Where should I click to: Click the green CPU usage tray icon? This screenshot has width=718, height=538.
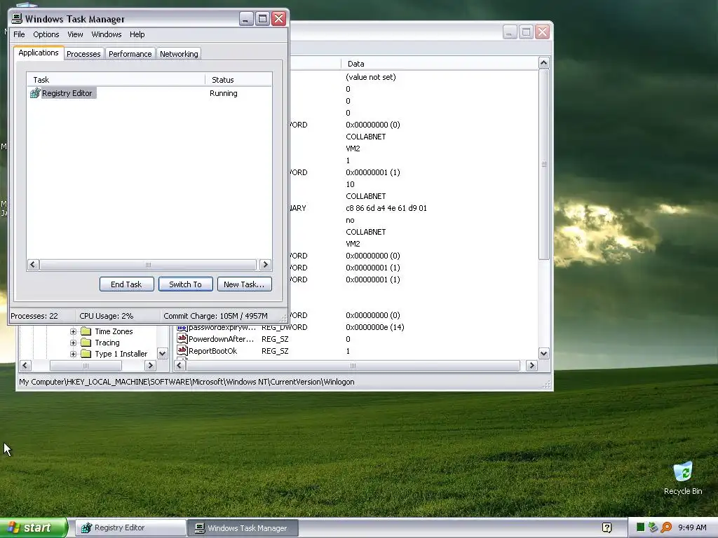click(x=641, y=527)
